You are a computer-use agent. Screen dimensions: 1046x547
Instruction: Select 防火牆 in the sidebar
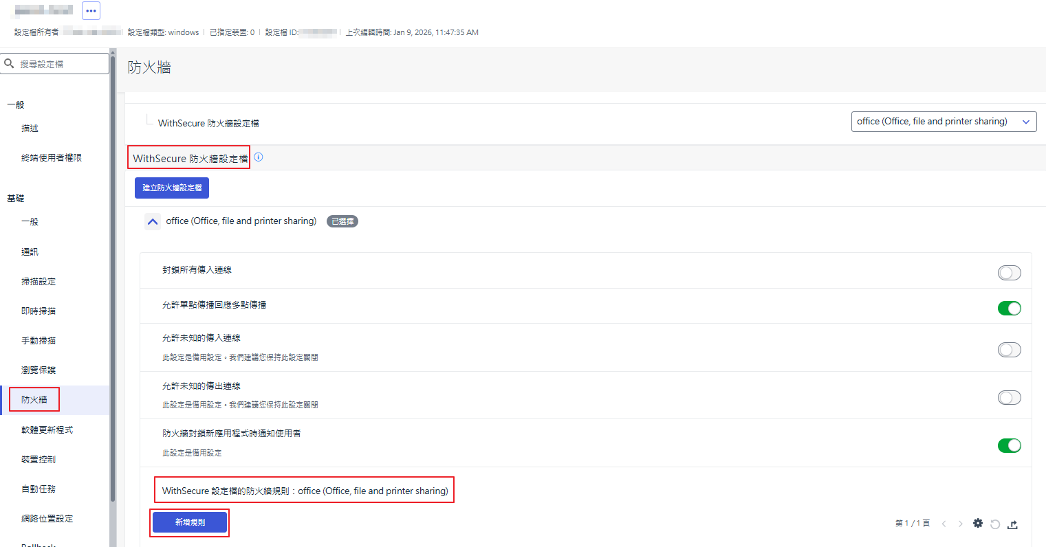(x=34, y=400)
